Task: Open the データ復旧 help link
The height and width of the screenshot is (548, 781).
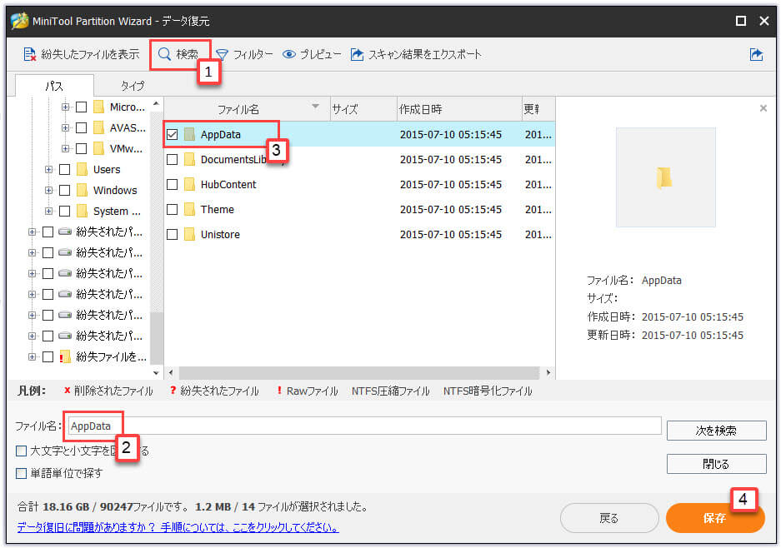Action: click(x=178, y=527)
